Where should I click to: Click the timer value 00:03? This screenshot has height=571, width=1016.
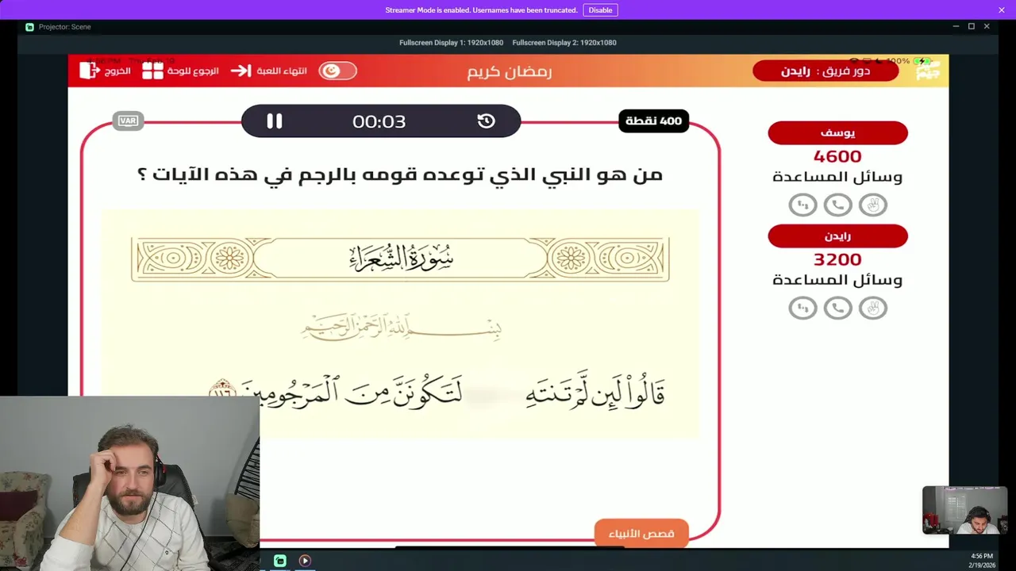pyautogui.click(x=379, y=121)
